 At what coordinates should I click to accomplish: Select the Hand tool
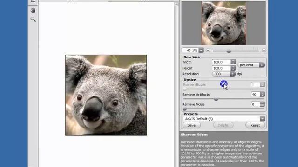tap(33, 10)
